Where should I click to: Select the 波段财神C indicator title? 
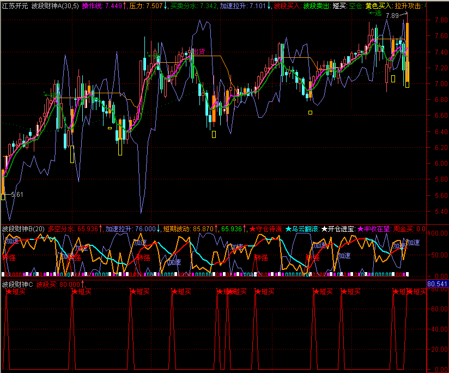coord(17,284)
